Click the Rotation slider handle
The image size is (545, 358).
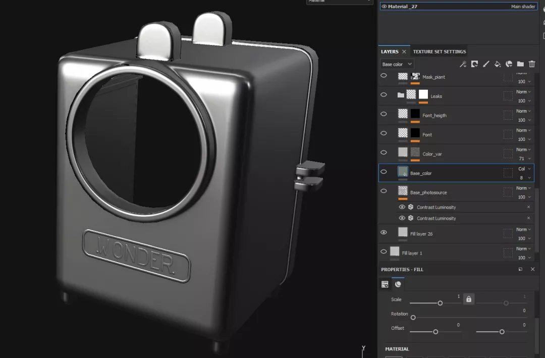[x=413, y=318]
